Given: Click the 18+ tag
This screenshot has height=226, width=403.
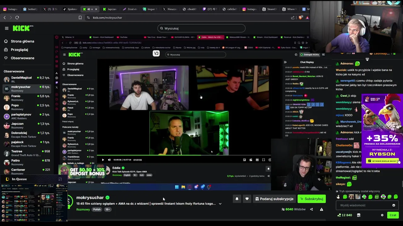Looking at the screenshot, I should point(107,209).
